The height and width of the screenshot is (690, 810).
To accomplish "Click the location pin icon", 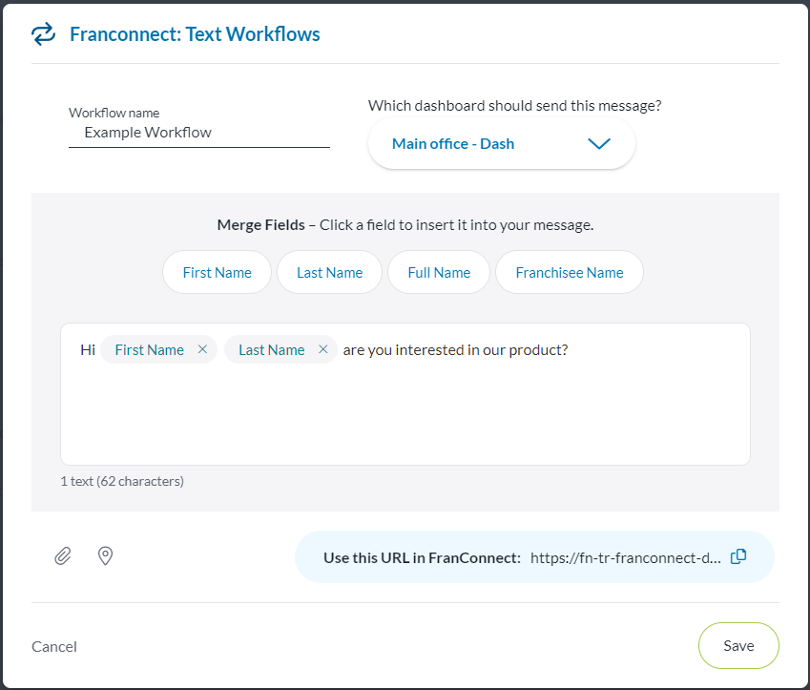I will coord(106,555).
